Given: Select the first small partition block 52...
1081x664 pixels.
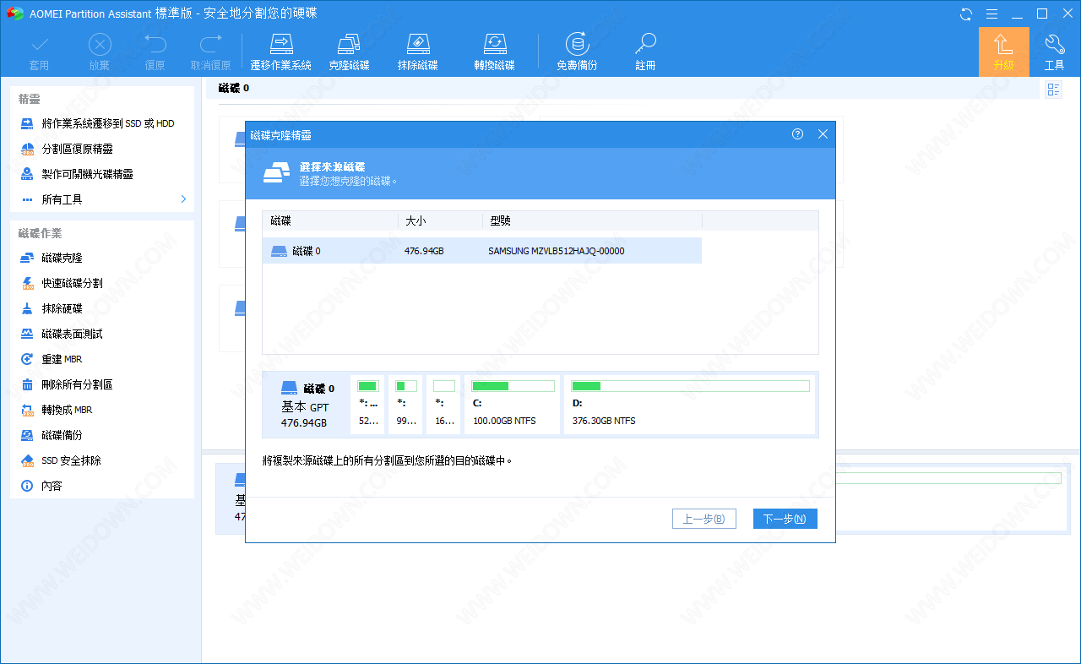Looking at the screenshot, I should tap(368, 405).
